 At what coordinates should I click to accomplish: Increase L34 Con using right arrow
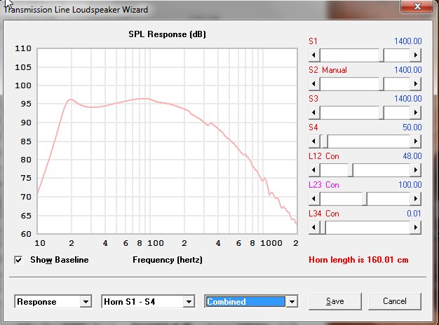click(416, 228)
